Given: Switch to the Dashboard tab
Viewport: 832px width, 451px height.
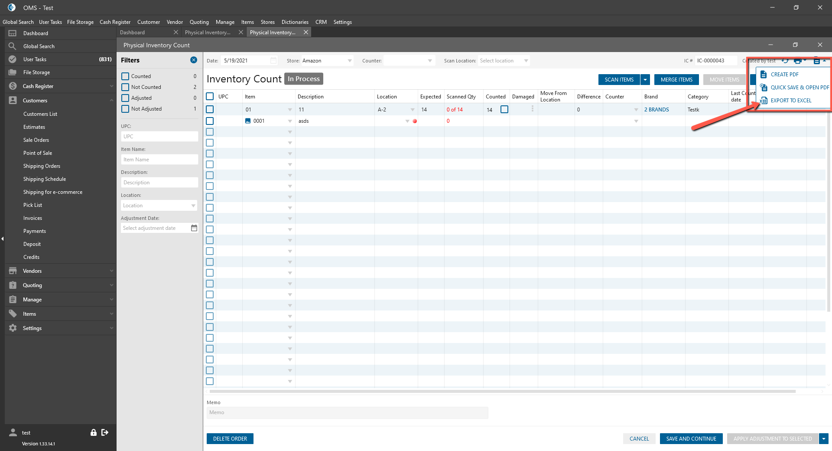Looking at the screenshot, I should click(x=133, y=33).
